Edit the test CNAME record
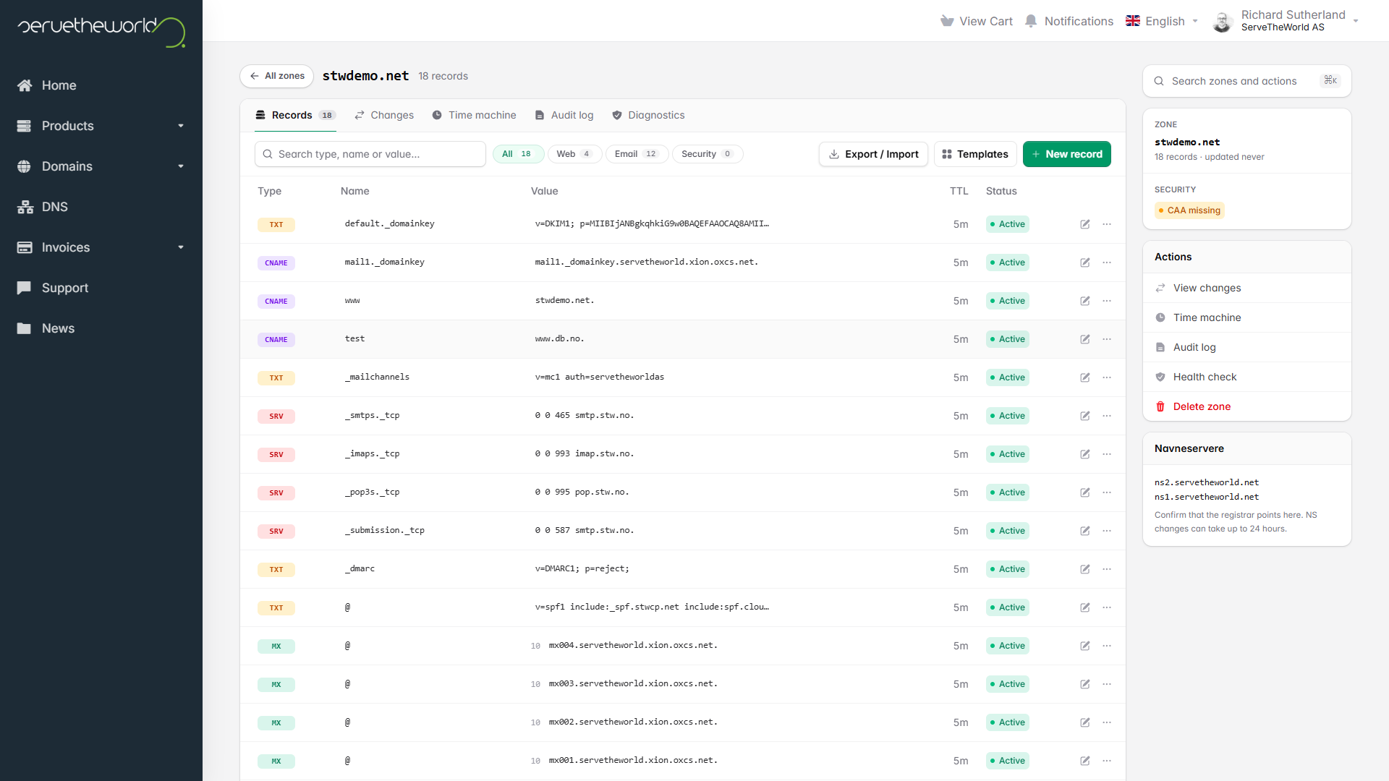 pos(1085,339)
